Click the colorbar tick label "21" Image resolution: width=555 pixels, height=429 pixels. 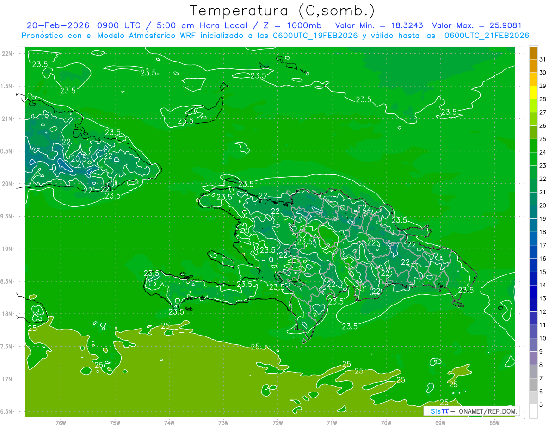(543, 192)
